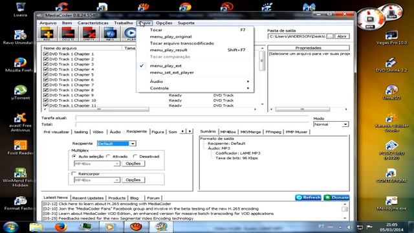Viewport: 414px width, 233px height.
Task: Switch to the FFmpeg tab
Action: point(273,132)
